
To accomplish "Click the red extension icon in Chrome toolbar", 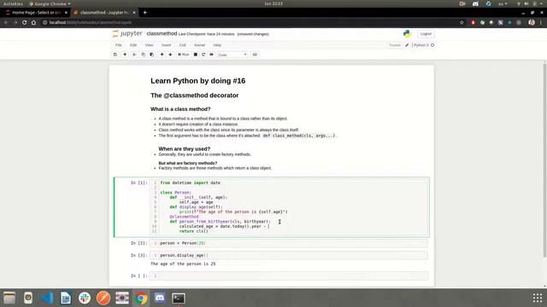I will click(473, 23).
